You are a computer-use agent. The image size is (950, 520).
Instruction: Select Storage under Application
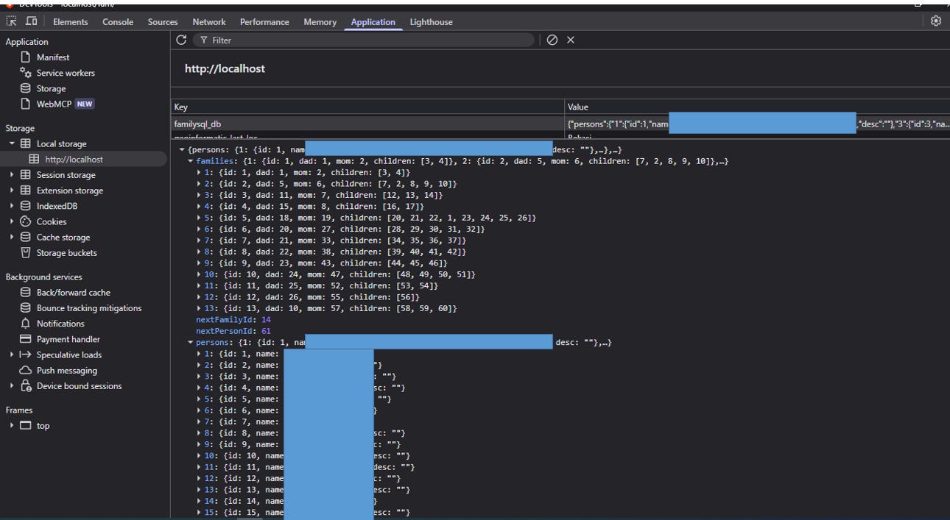click(x=51, y=88)
